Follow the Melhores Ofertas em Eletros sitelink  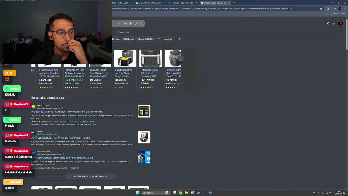[43, 124]
